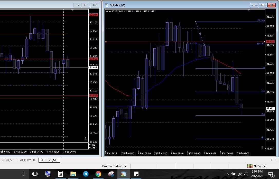This screenshot has width=279, height=179.
Task: Open the volume control in system tray
Action: point(246,174)
